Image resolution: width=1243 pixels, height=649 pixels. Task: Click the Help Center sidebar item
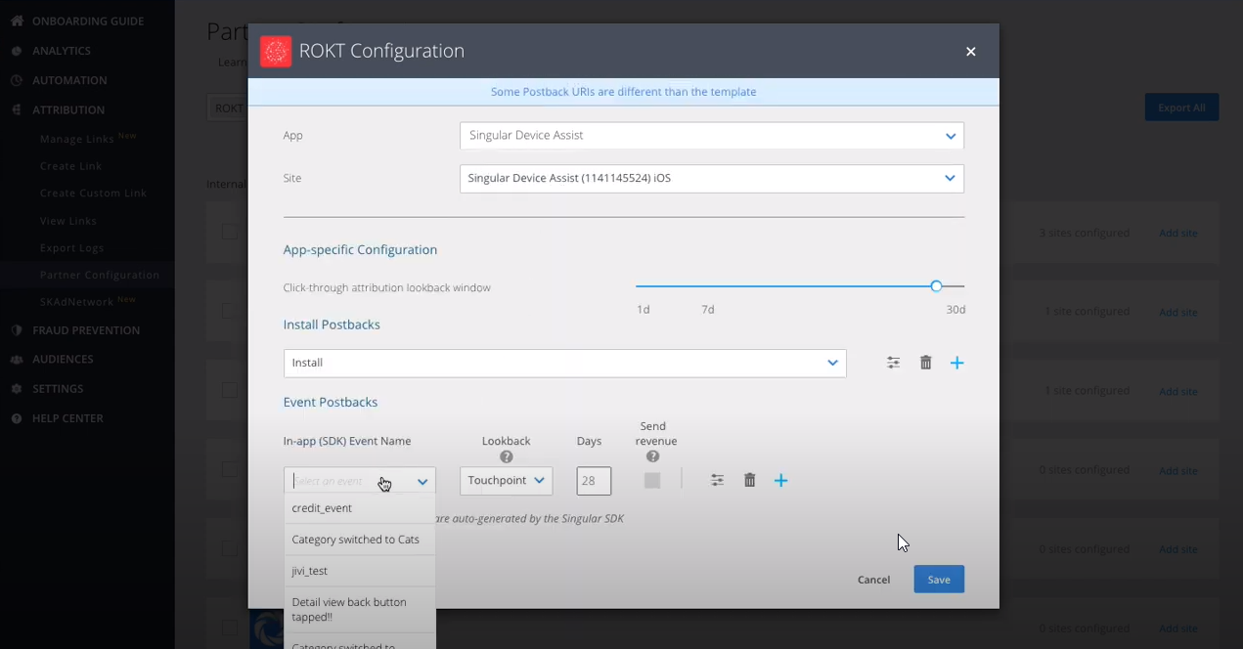[67, 418]
